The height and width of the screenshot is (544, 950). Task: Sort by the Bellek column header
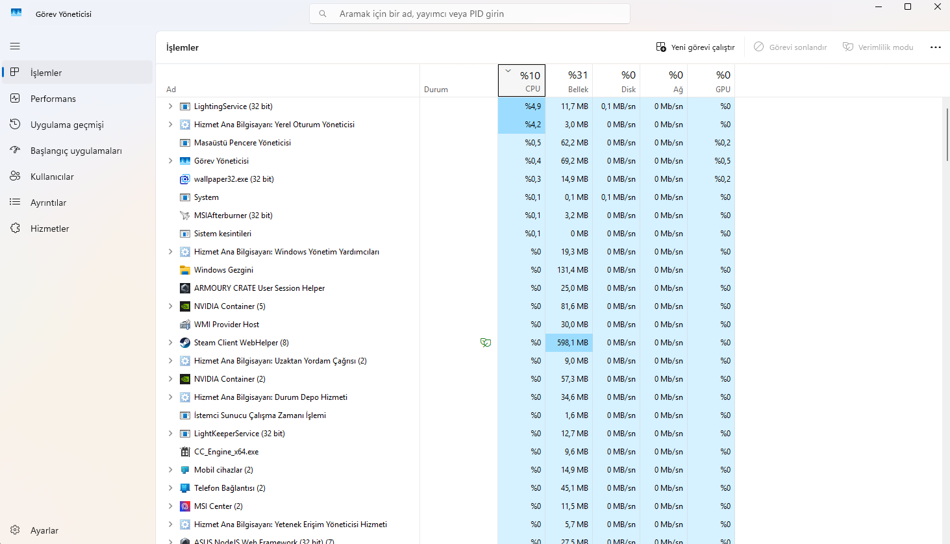pyautogui.click(x=569, y=80)
